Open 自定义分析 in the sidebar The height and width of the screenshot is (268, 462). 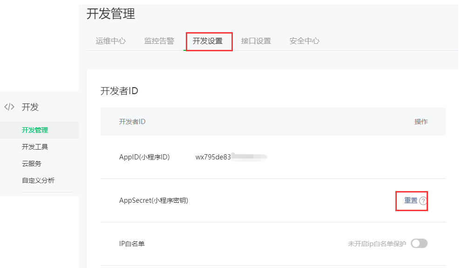38,180
